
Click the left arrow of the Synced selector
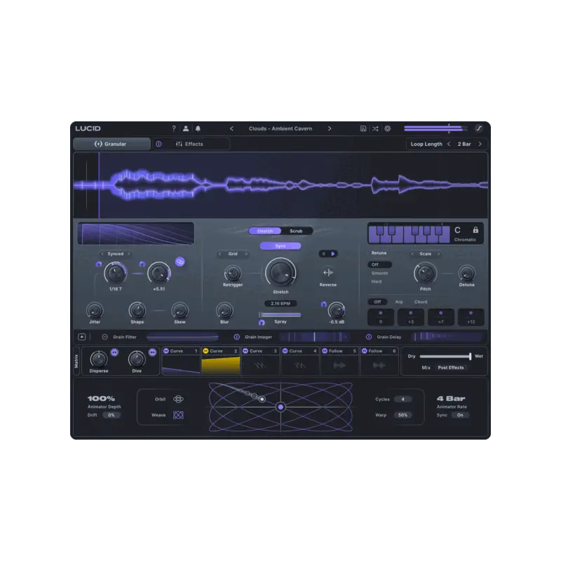(102, 254)
